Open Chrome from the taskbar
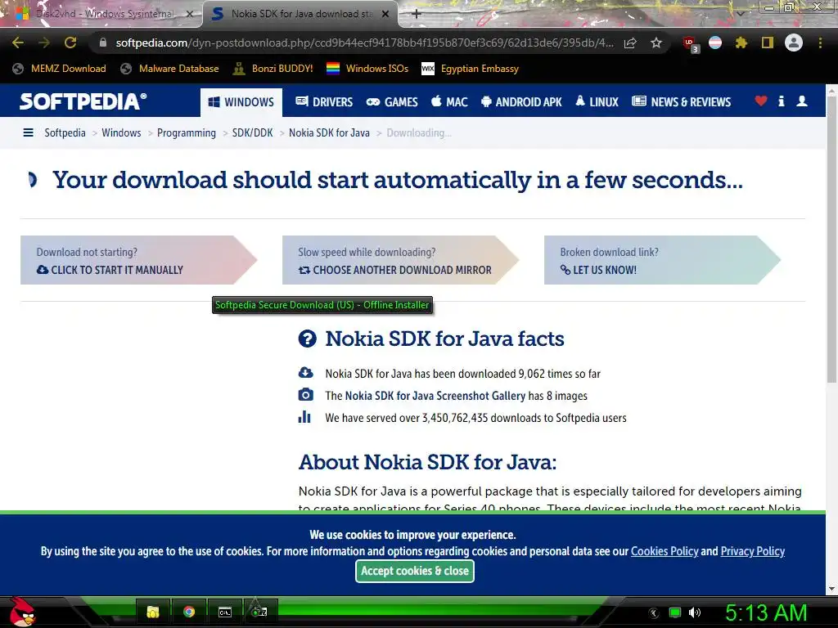Image resolution: width=838 pixels, height=628 pixels. (189, 612)
